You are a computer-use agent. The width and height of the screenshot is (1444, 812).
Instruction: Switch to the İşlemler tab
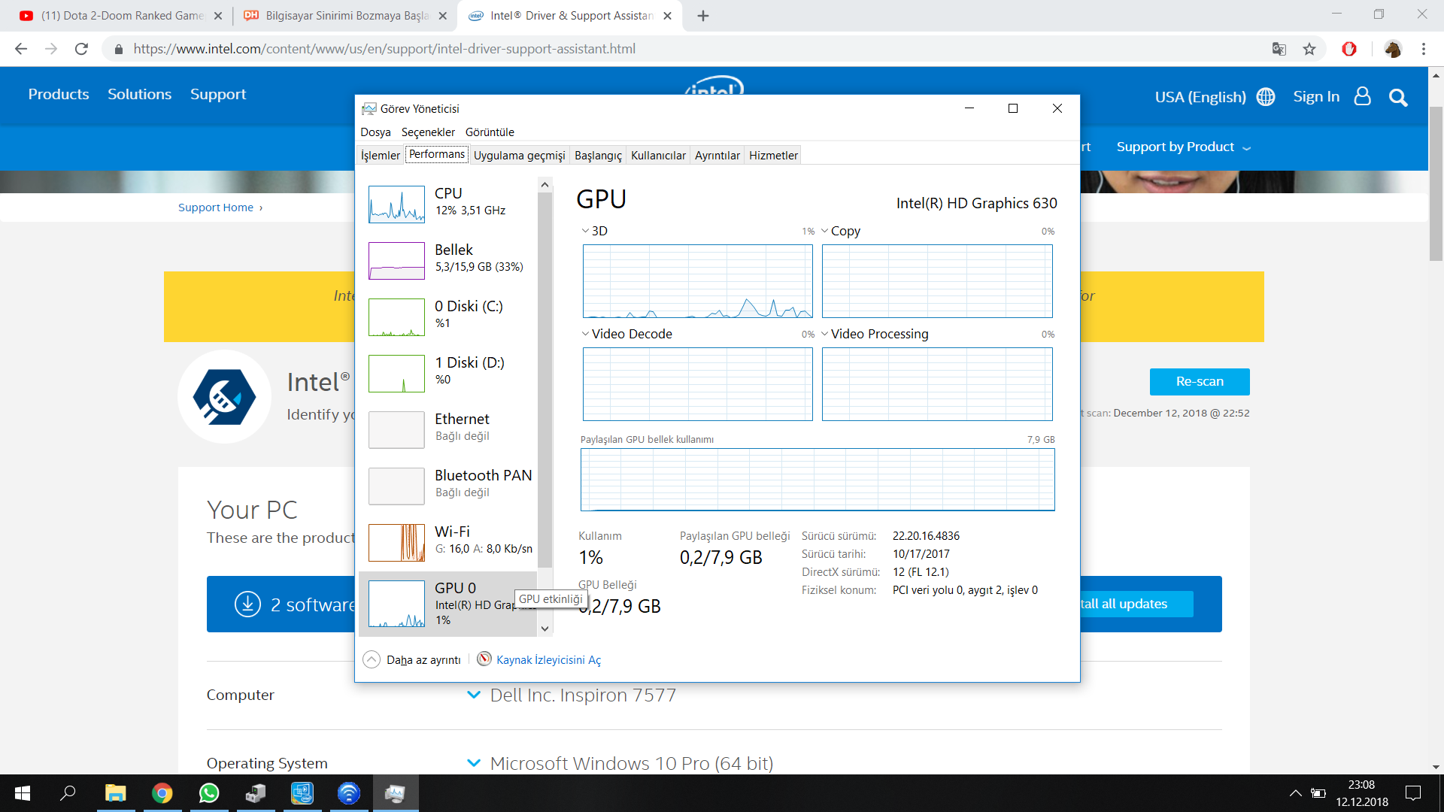tap(381, 155)
